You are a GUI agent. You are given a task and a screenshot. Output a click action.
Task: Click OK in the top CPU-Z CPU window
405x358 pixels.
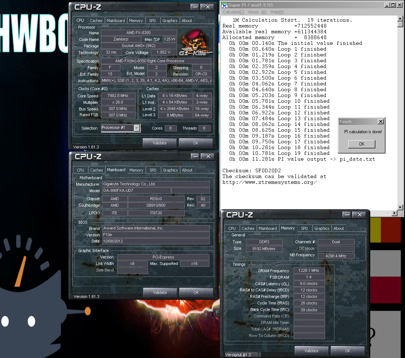click(196, 143)
